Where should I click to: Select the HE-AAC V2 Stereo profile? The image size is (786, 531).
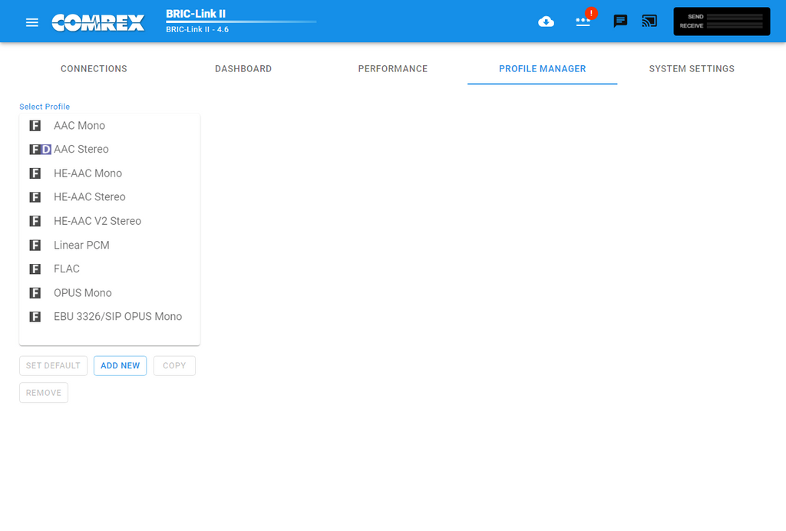click(x=97, y=221)
